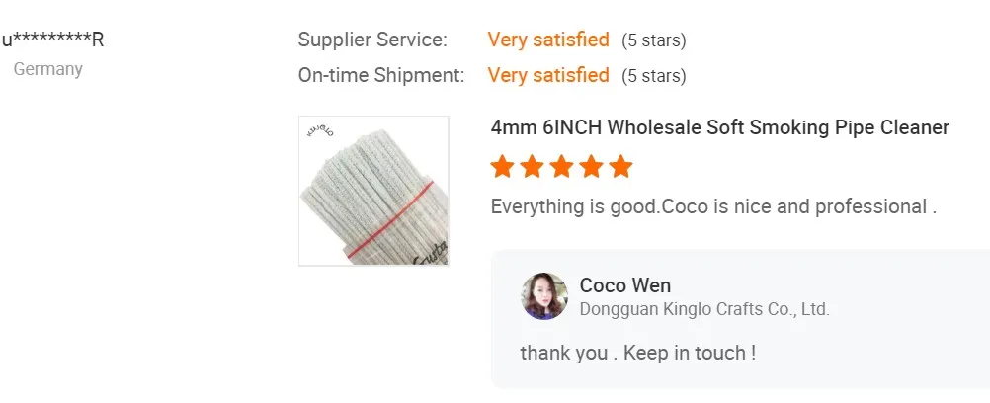Click the second orange rating star
Viewport: 990px width, 403px height.
click(x=532, y=166)
